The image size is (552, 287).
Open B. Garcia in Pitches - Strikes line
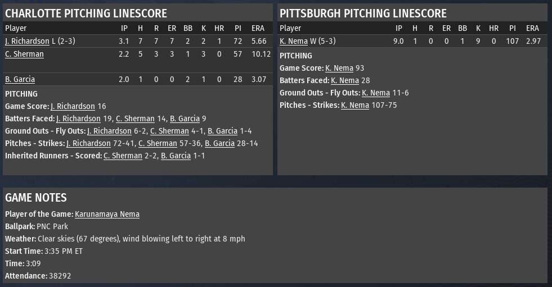coord(219,143)
